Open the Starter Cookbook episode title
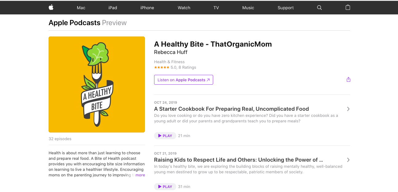 coord(231,109)
